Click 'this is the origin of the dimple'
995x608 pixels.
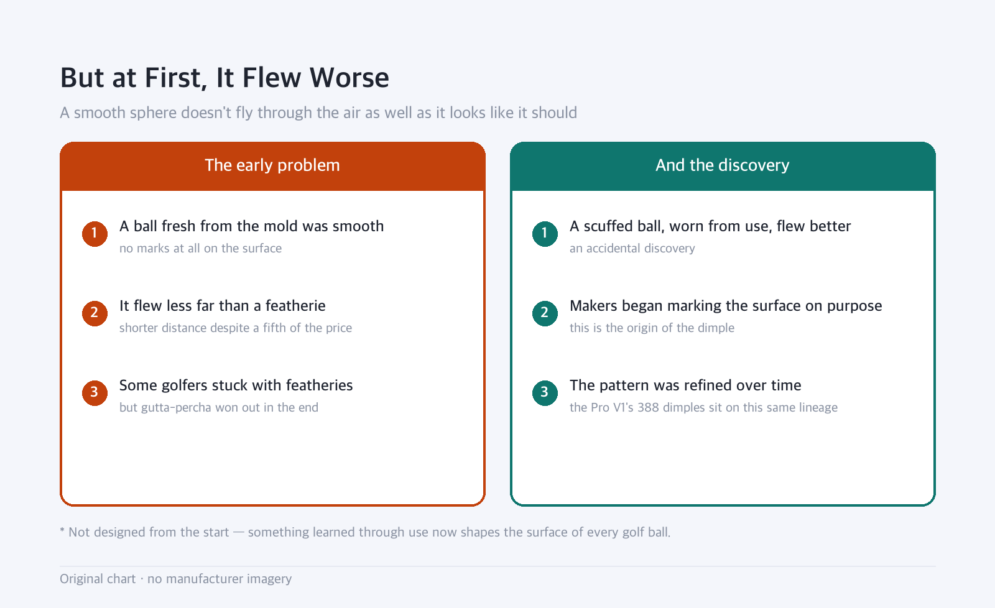pos(652,328)
